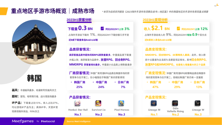Click the Lineage W game icon
Viewport: 222px width, 125px height.
coord(198,103)
